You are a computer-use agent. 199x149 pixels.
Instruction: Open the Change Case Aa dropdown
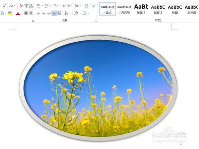[x=12, y=6]
